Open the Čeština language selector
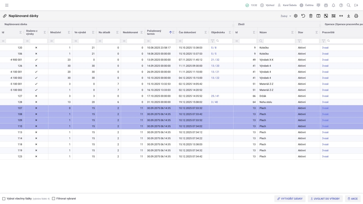363x204 pixels. point(307,5)
